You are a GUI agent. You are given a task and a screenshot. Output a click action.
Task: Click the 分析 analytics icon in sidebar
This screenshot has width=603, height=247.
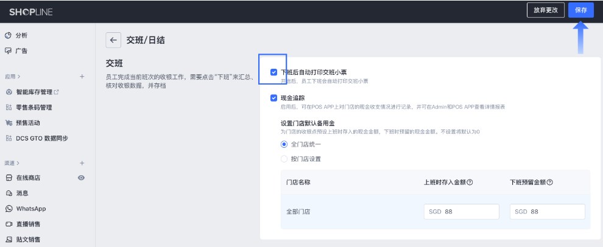click(x=9, y=36)
